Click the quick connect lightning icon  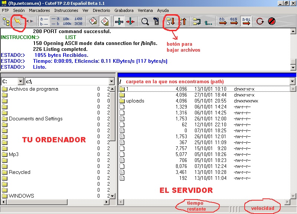point(17,21)
